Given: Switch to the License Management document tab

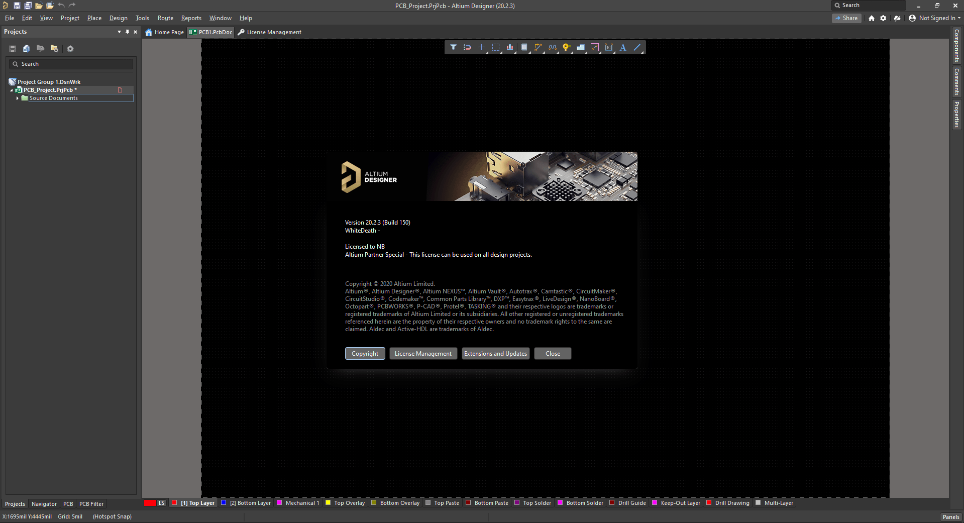Looking at the screenshot, I should (x=269, y=32).
